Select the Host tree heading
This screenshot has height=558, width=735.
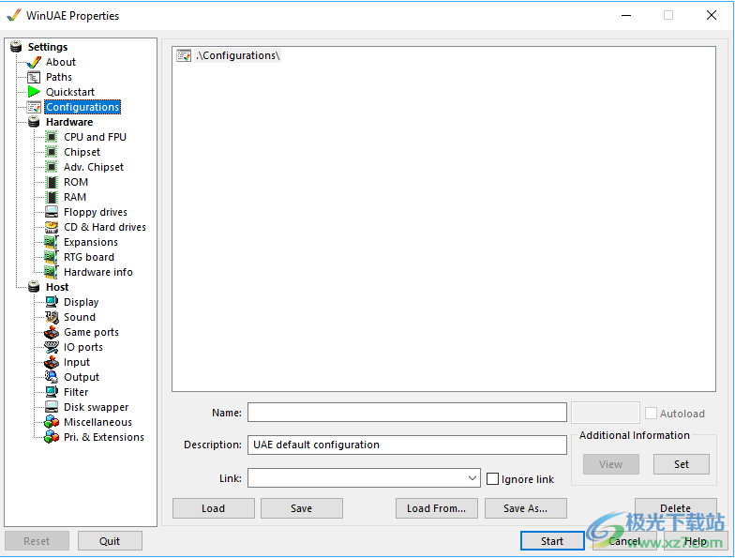[x=57, y=287]
